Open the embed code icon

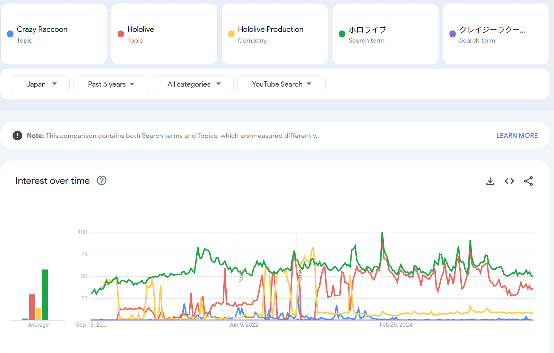(509, 181)
